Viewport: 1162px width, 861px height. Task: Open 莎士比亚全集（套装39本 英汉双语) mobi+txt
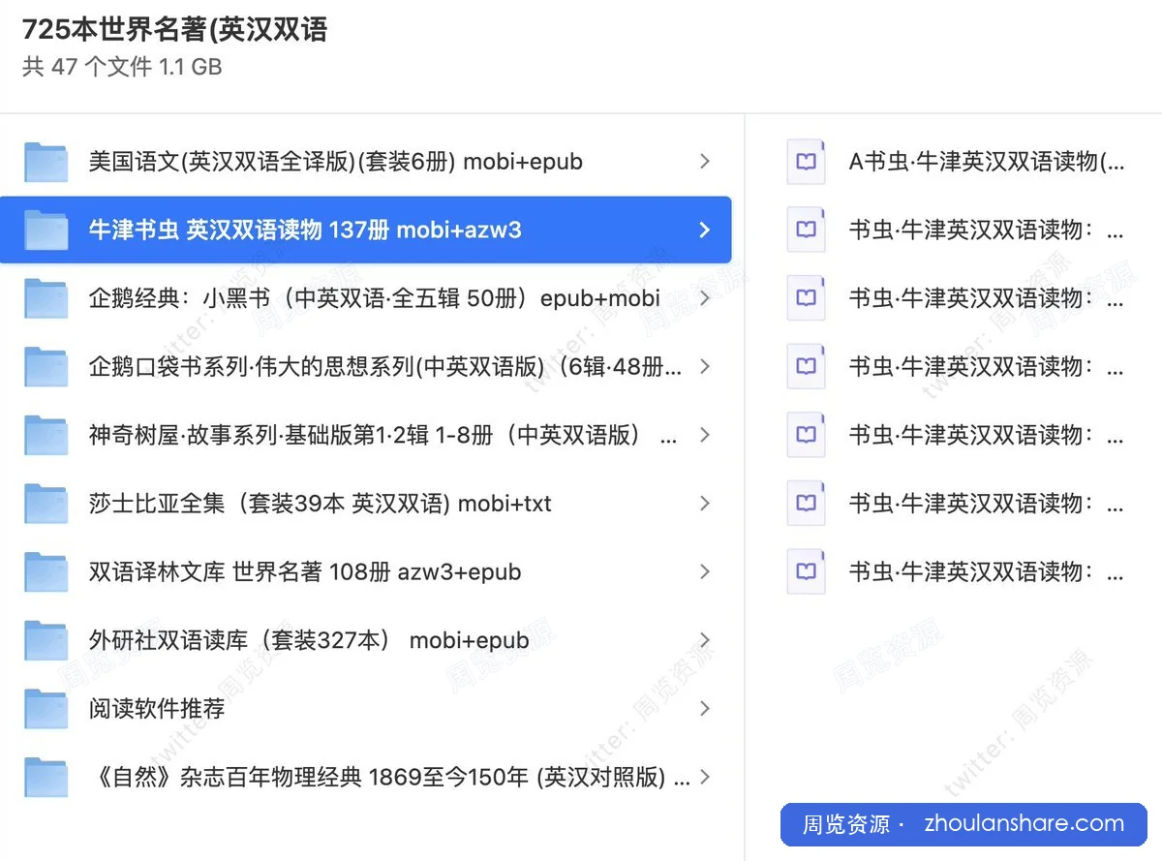click(x=321, y=504)
